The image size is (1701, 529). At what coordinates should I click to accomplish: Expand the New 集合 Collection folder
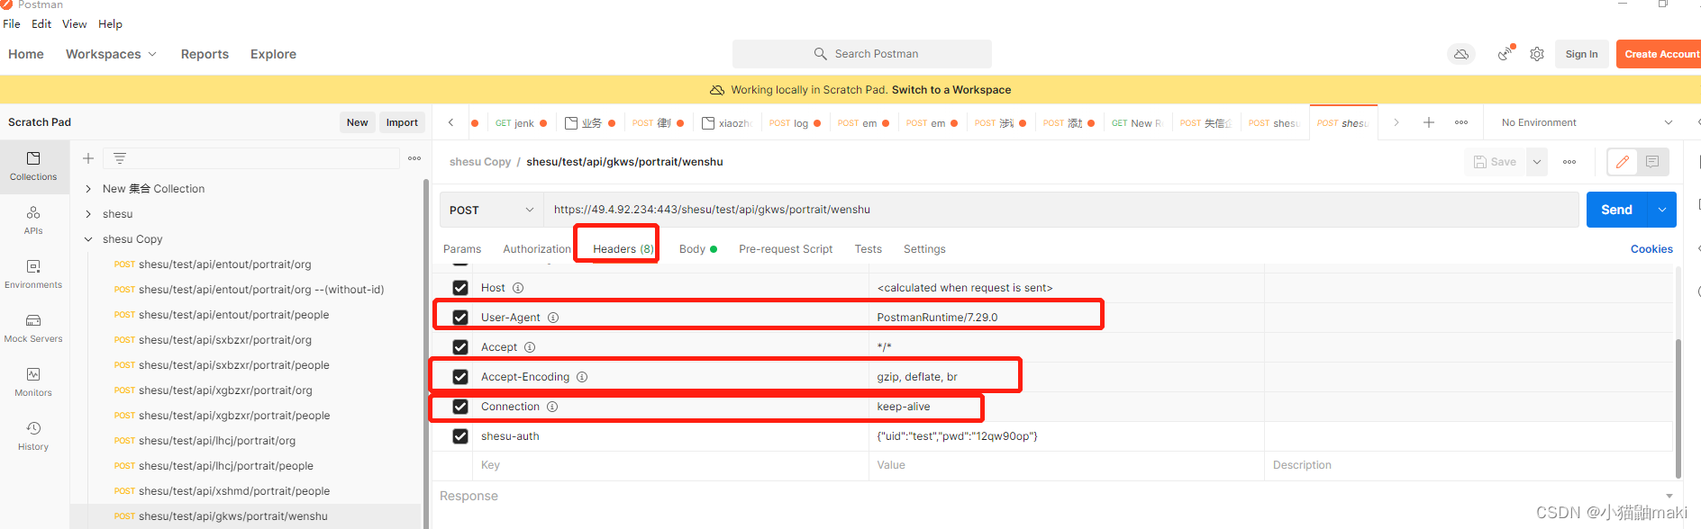(88, 189)
